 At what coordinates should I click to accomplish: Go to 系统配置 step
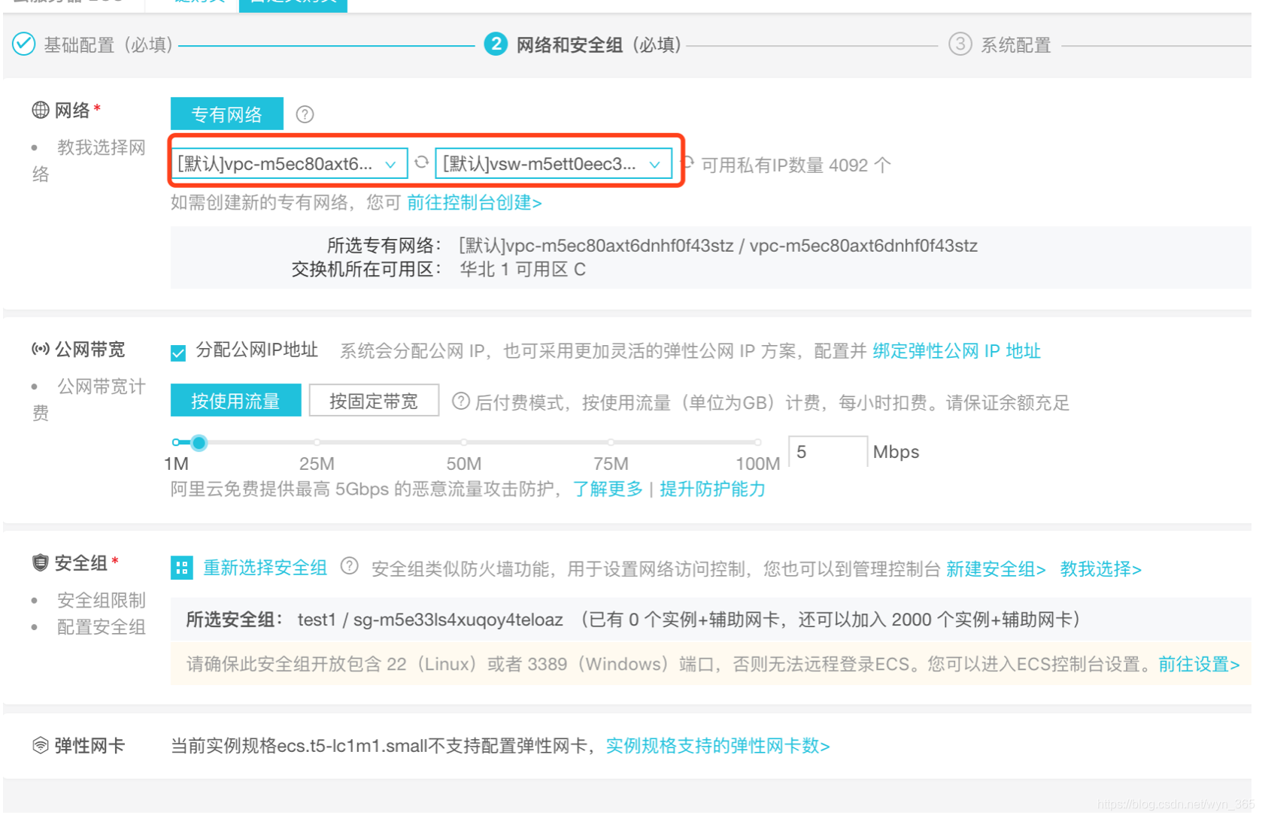[1015, 45]
